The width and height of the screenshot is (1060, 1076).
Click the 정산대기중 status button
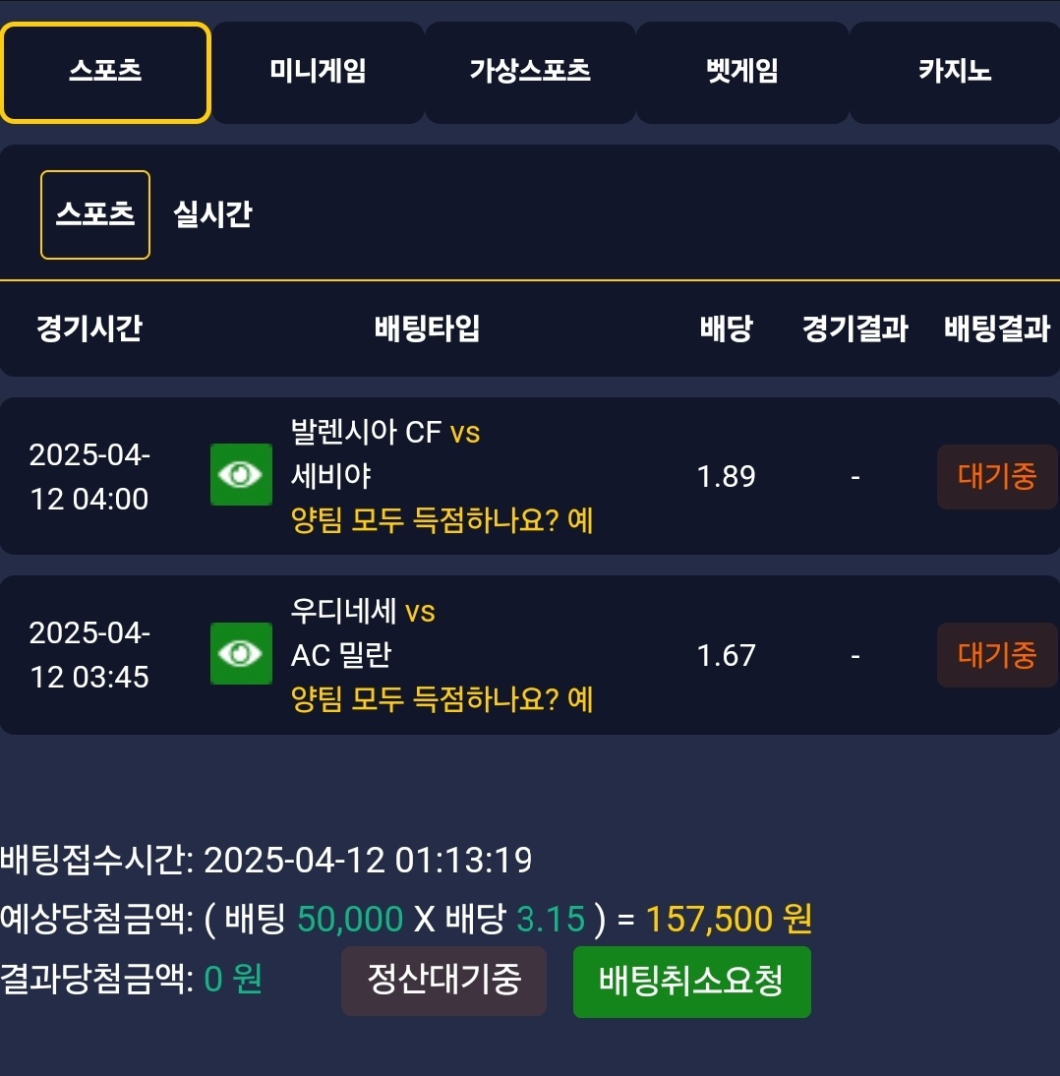tap(443, 981)
